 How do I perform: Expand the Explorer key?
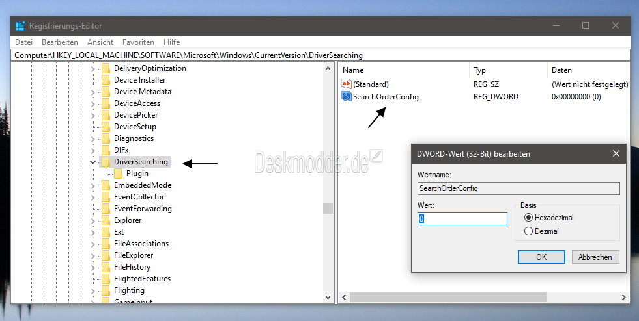pyautogui.click(x=93, y=221)
